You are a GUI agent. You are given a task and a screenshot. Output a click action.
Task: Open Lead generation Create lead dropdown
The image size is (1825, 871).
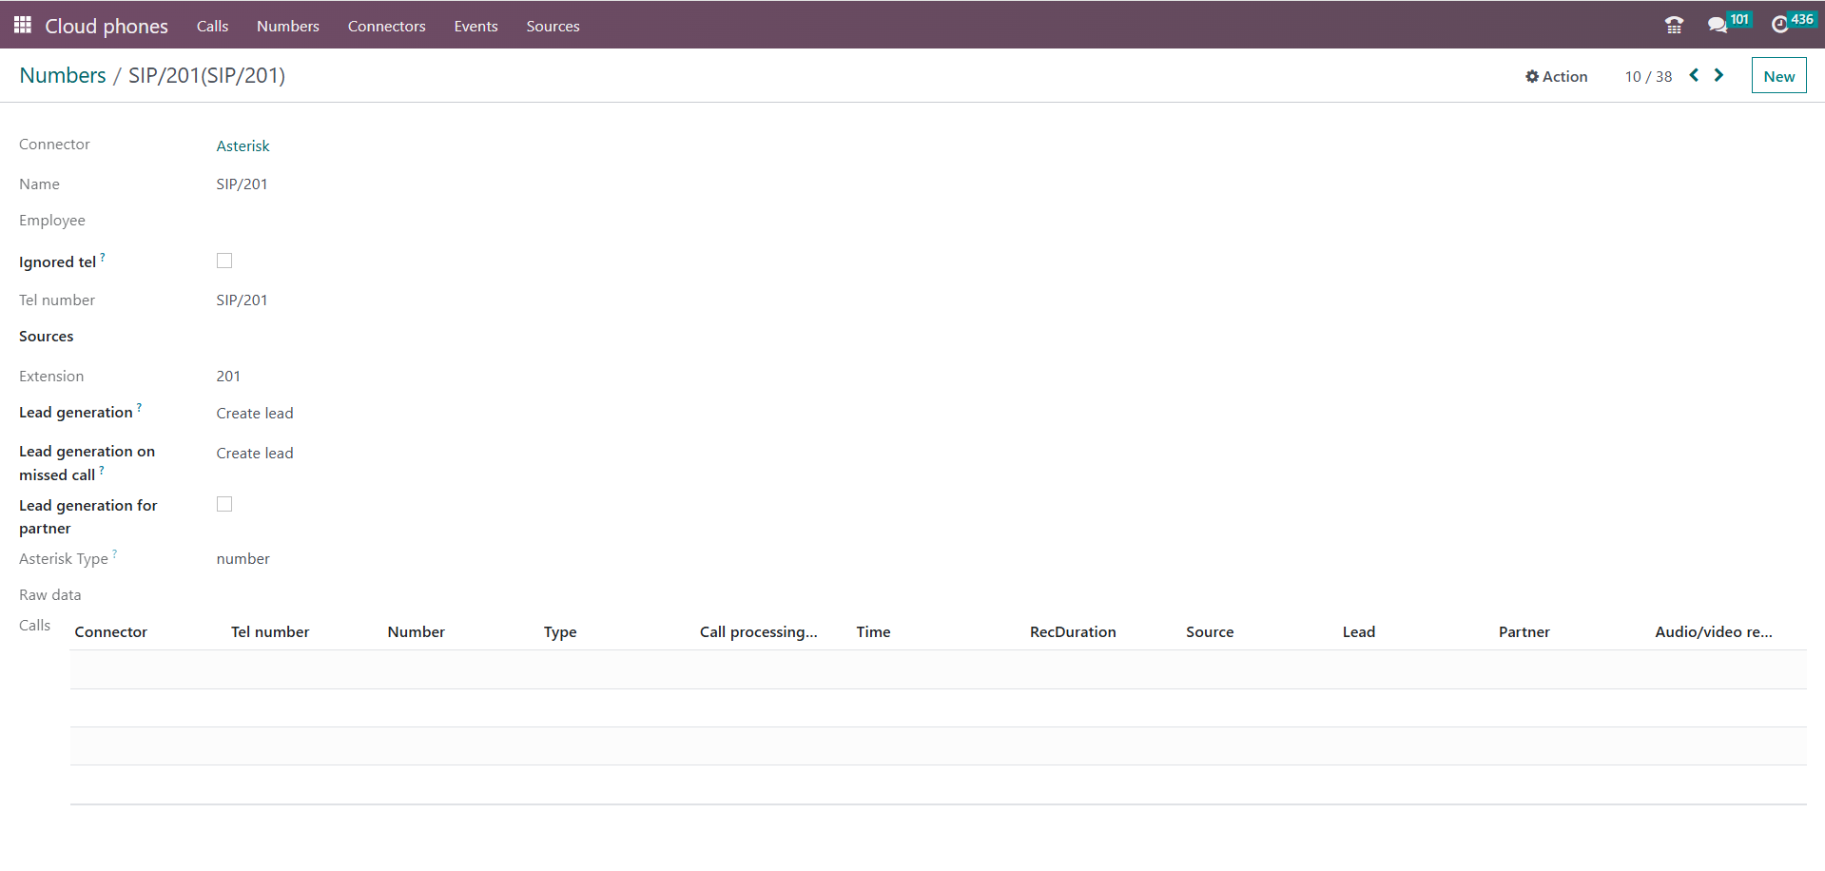[x=255, y=413]
